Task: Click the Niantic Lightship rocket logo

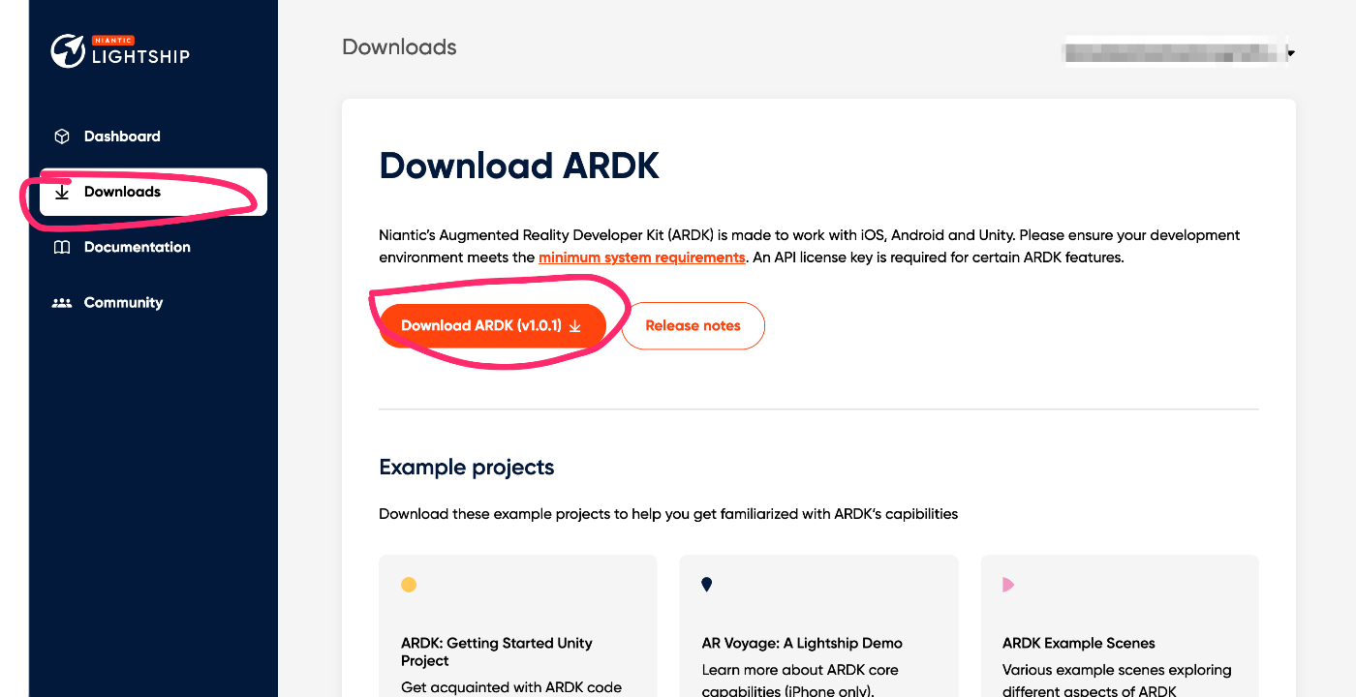Action: click(x=68, y=50)
